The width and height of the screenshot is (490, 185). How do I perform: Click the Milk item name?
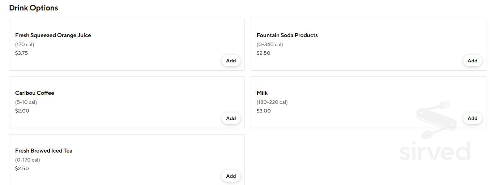pos(262,93)
